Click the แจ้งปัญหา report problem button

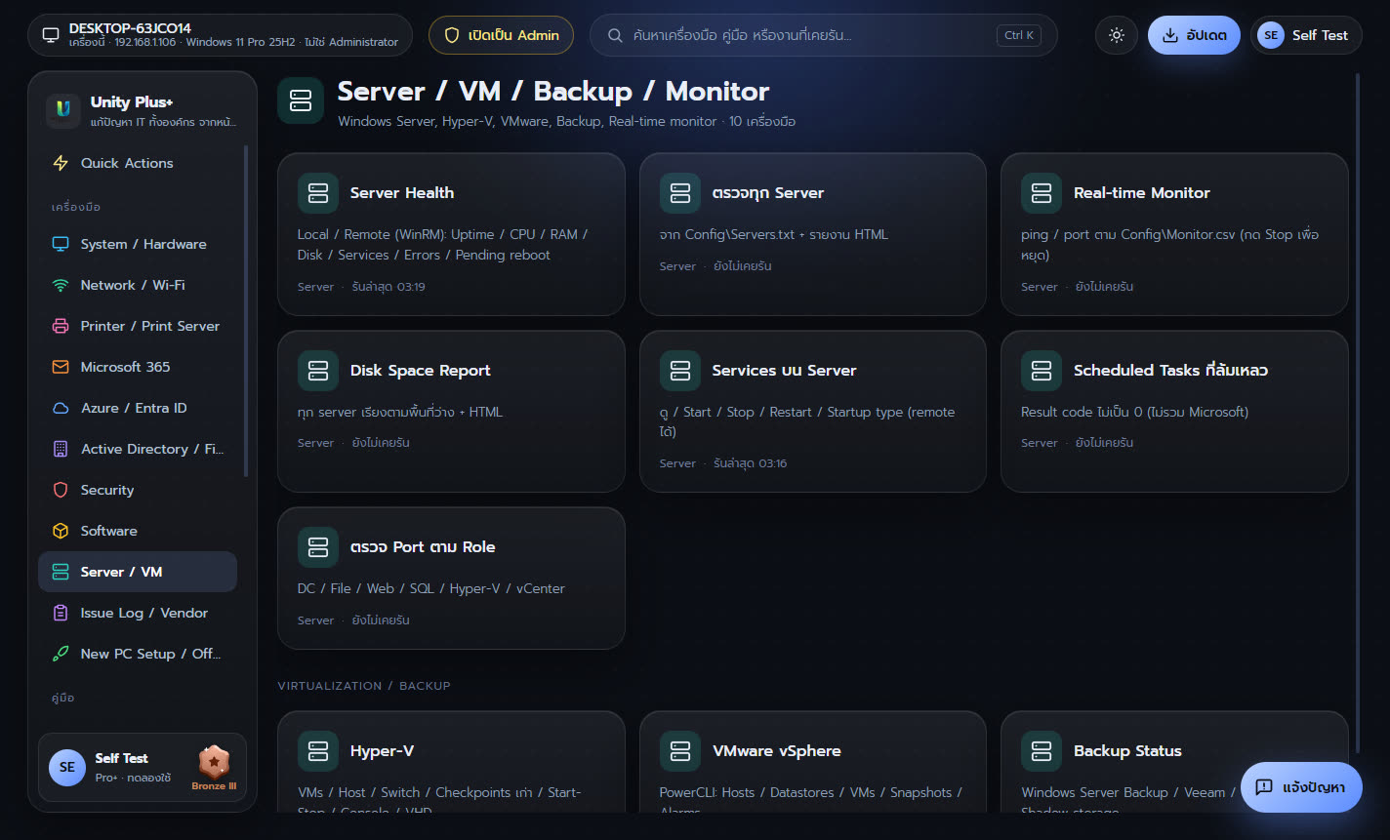click(1301, 787)
